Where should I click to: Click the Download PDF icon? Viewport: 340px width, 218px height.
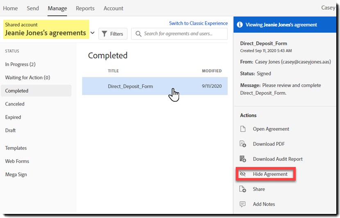[x=243, y=144]
